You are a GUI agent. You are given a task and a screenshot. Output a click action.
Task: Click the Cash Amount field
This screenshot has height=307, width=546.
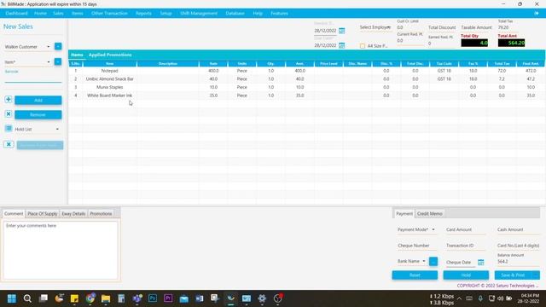(518, 229)
